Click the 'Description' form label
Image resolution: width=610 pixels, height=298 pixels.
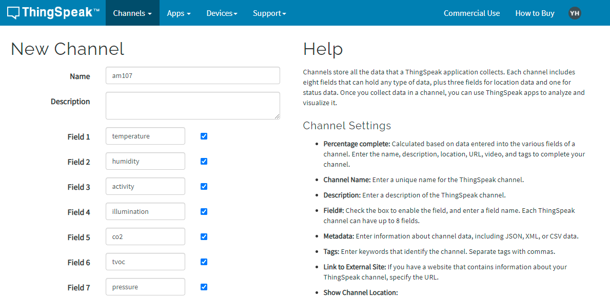point(70,102)
